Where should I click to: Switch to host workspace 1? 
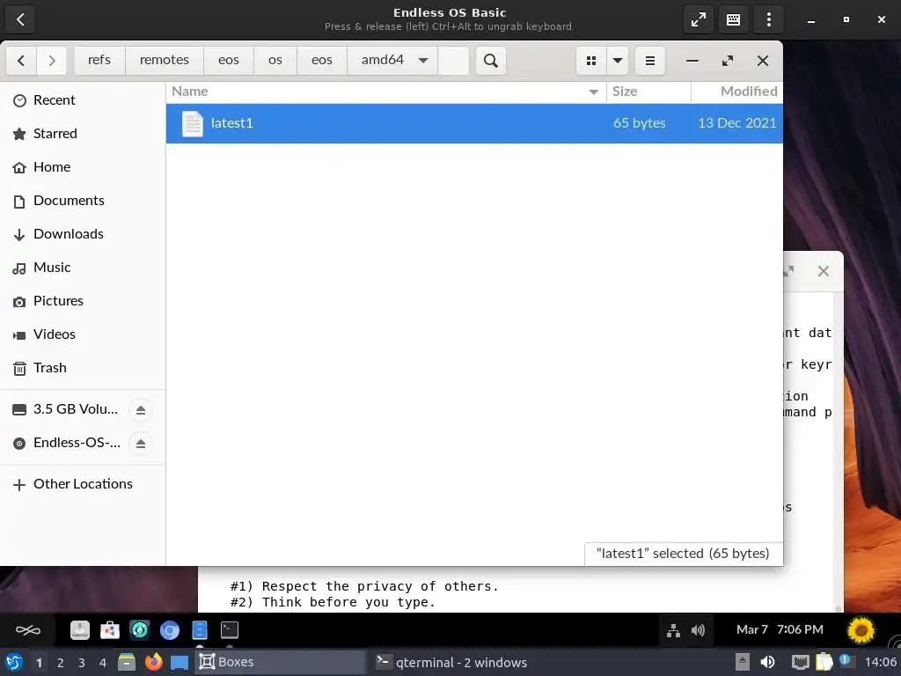click(x=39, y=663)
